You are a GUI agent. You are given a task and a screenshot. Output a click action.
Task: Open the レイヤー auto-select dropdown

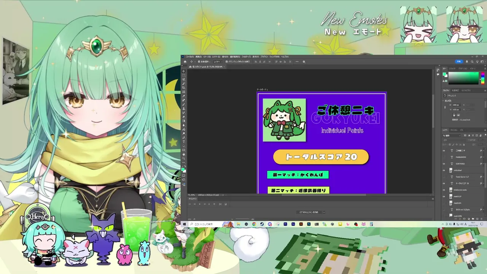click(218, 62)
